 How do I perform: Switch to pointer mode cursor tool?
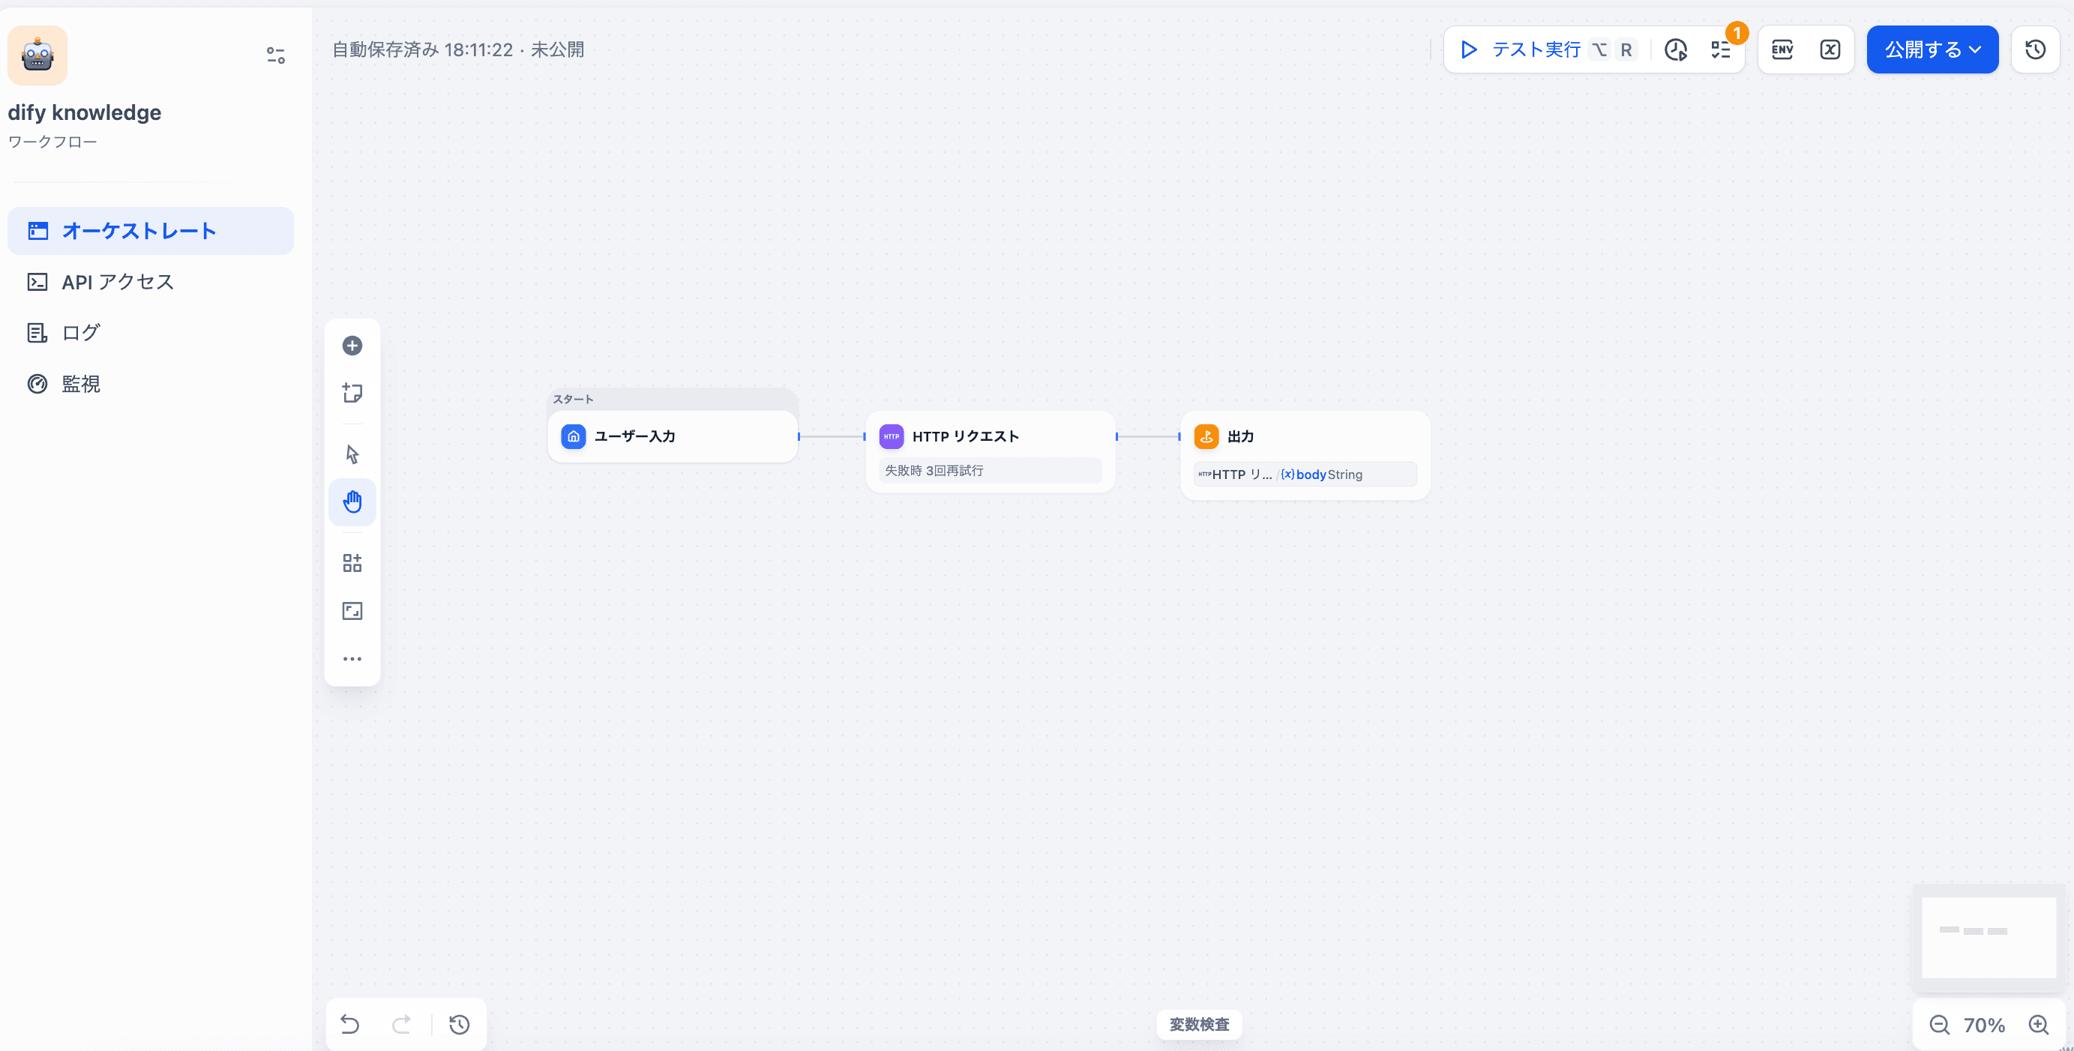coord(352,454)
